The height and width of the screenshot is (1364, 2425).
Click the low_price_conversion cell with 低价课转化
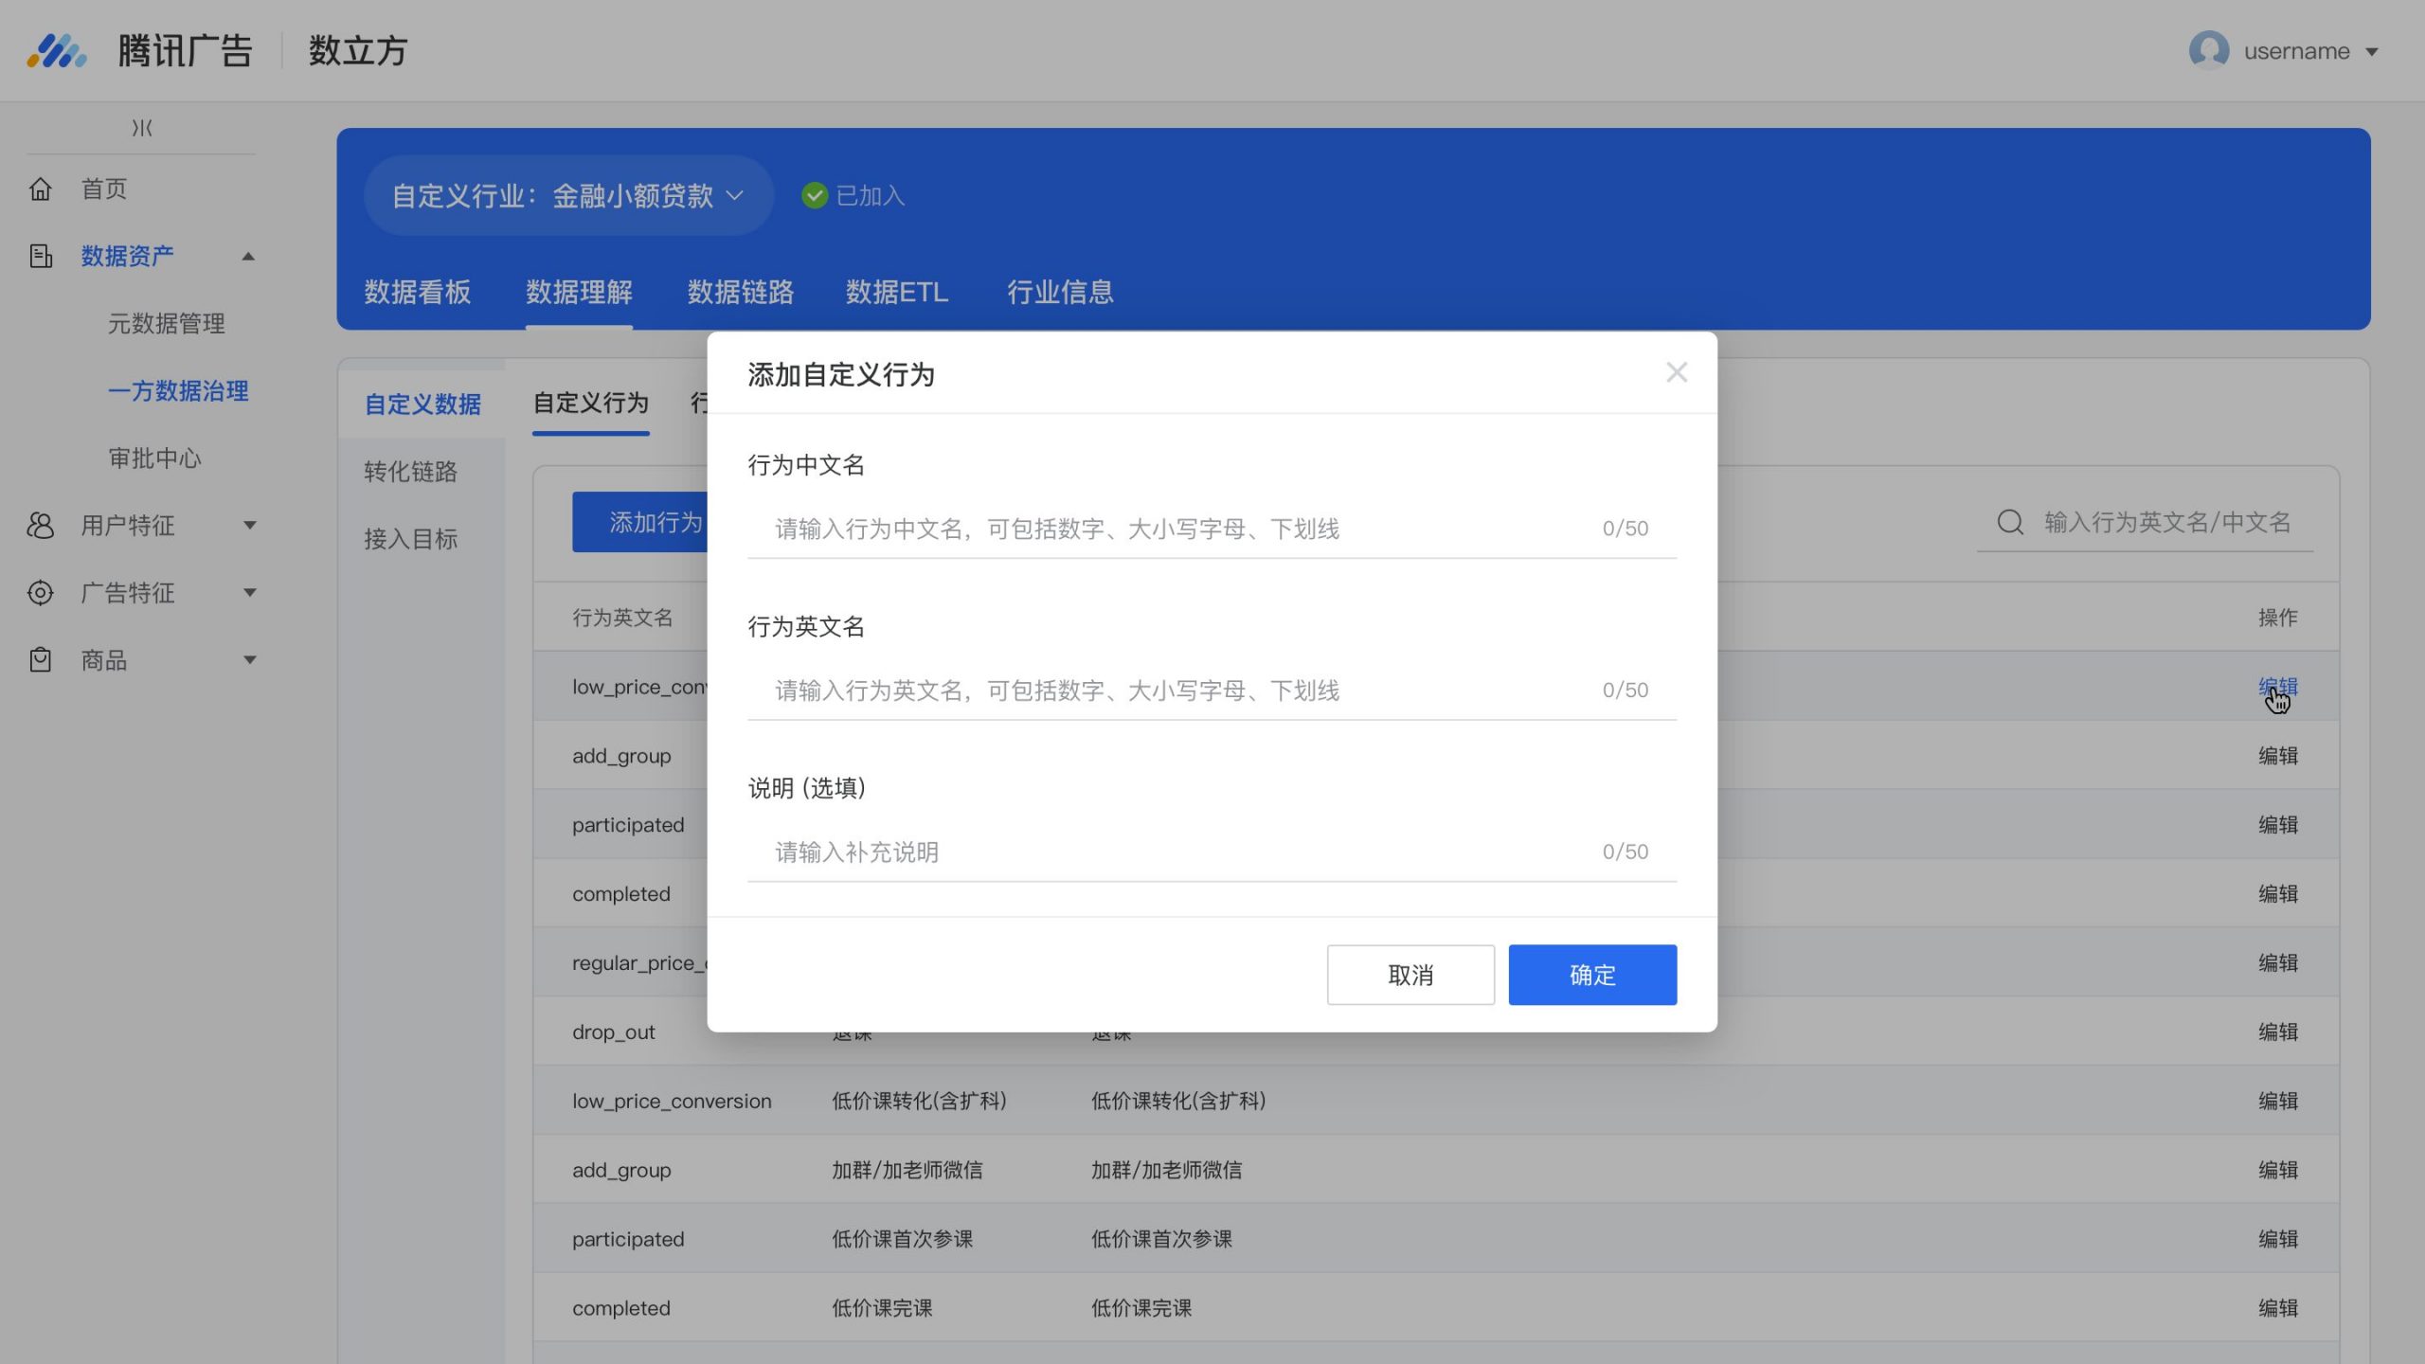[672, 1102]
